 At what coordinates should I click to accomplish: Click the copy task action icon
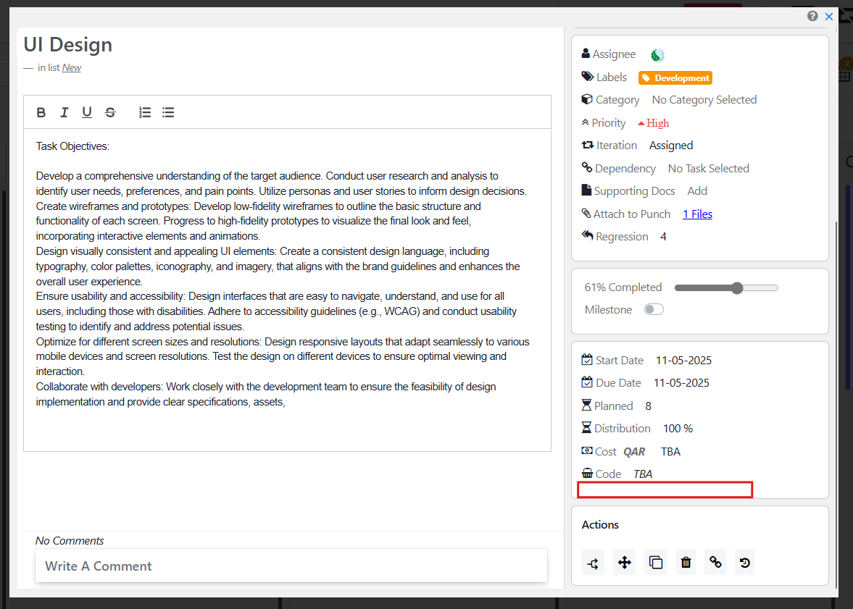pos(655,562)
